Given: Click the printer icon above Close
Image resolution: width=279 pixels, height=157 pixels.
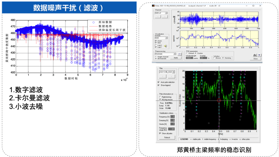Looking at the screenshot, I should (255, 55).
